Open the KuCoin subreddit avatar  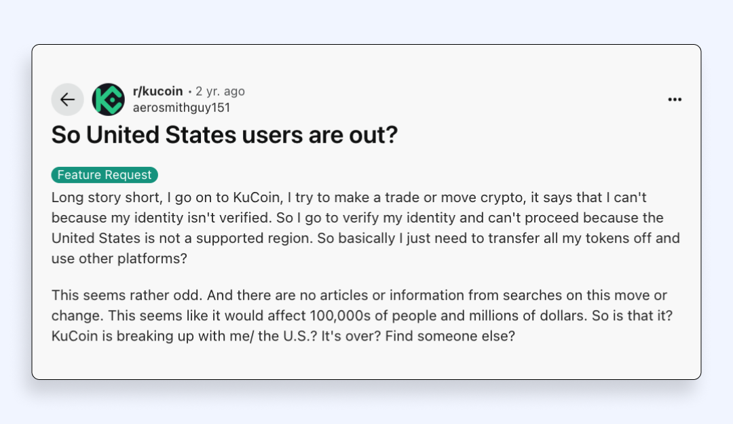click(x=108, y=100)
